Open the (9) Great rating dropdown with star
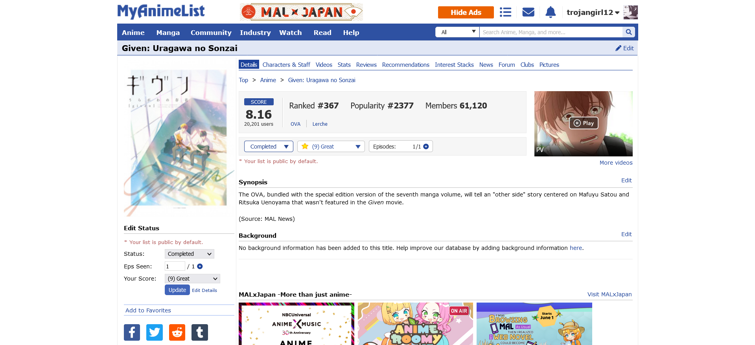 pyautogui.click(x=331, y=147)
